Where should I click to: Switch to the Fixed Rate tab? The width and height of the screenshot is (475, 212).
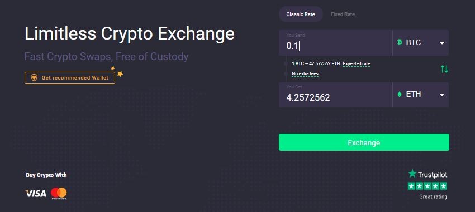343,14
